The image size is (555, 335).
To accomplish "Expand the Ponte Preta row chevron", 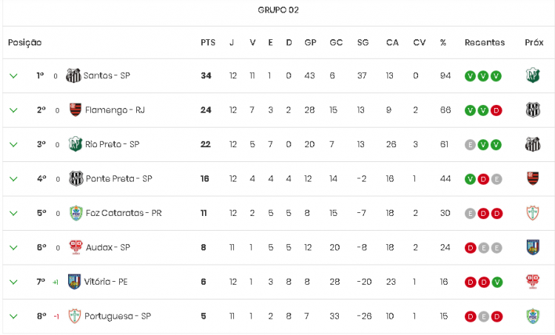I will (13, 179).
